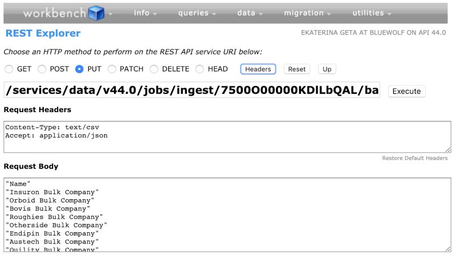The image size is (456, 255).
Task: Select the HEAD method radio button
Action: pyautogui.click(x=199, y=69)
